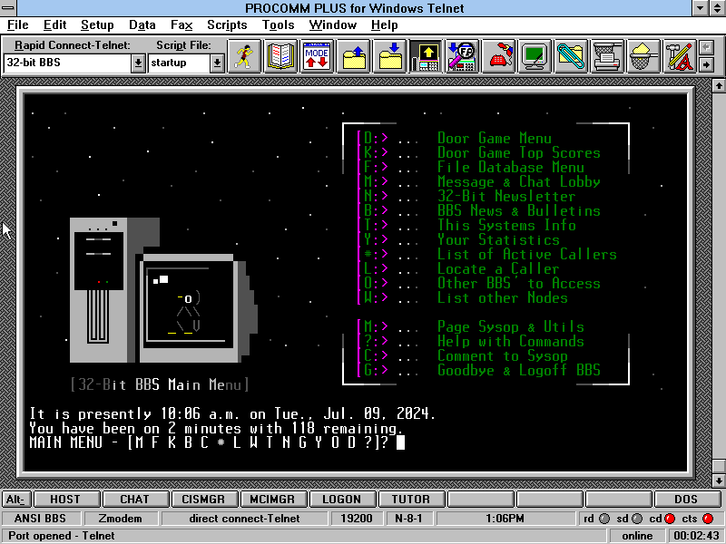
Task: Click the Rapid Connect field showing 32-bit BBS
Action: [67, 63]
